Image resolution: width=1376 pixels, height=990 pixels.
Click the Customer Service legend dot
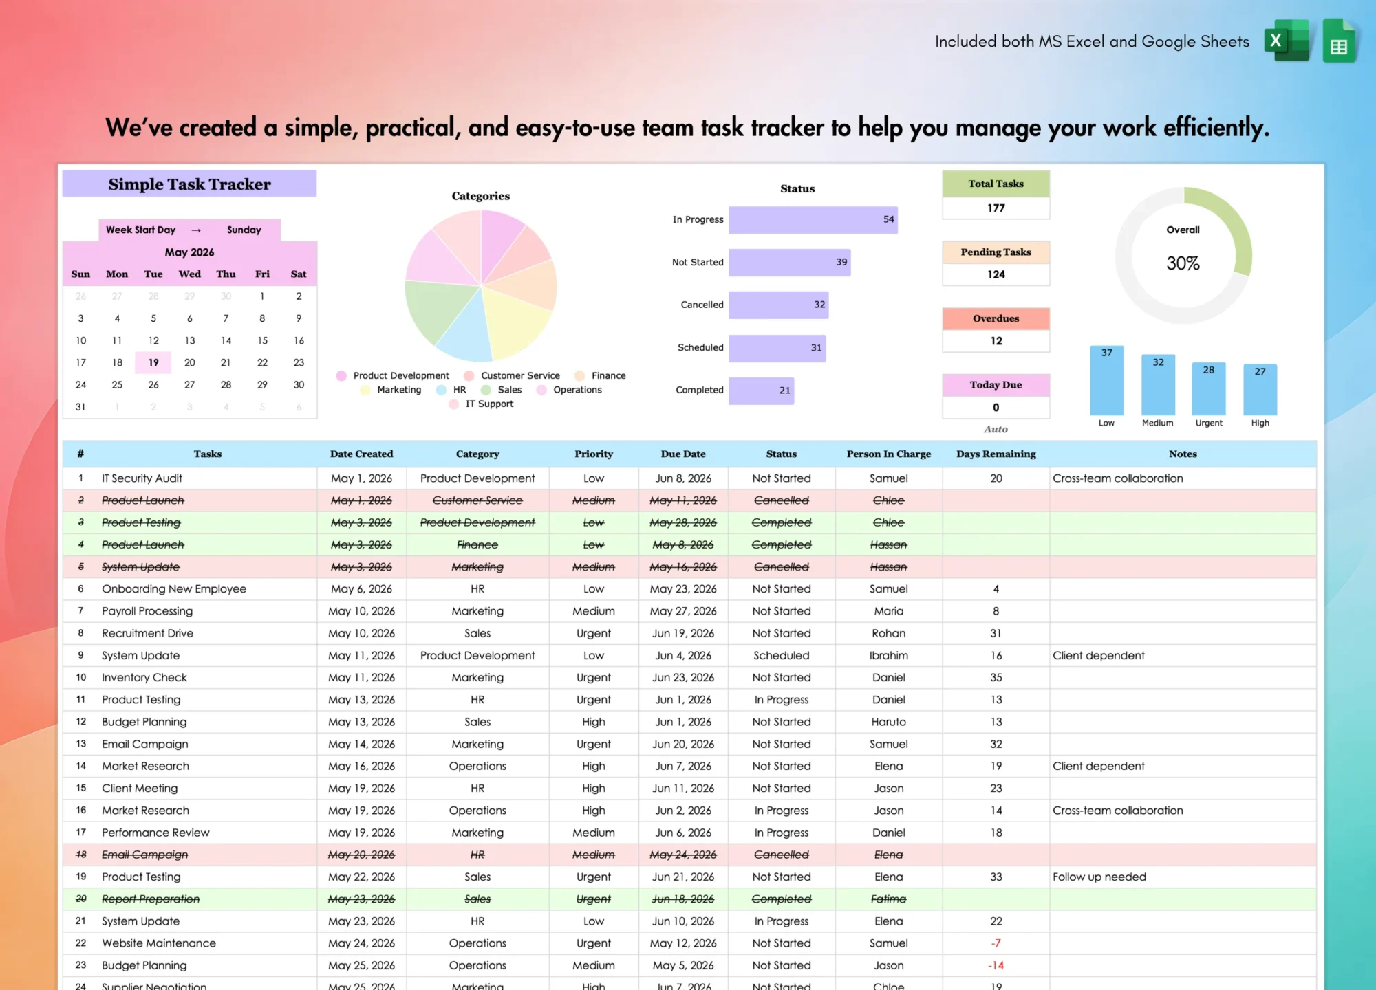coord(469,375)
